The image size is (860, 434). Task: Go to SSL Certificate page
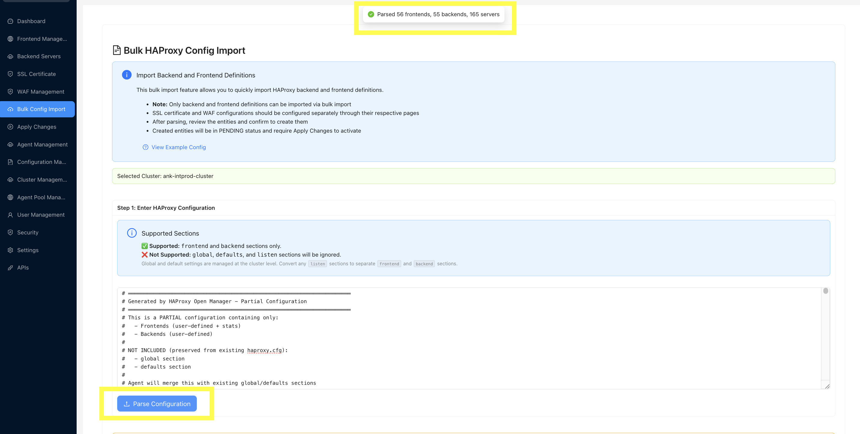coord(37,74)
